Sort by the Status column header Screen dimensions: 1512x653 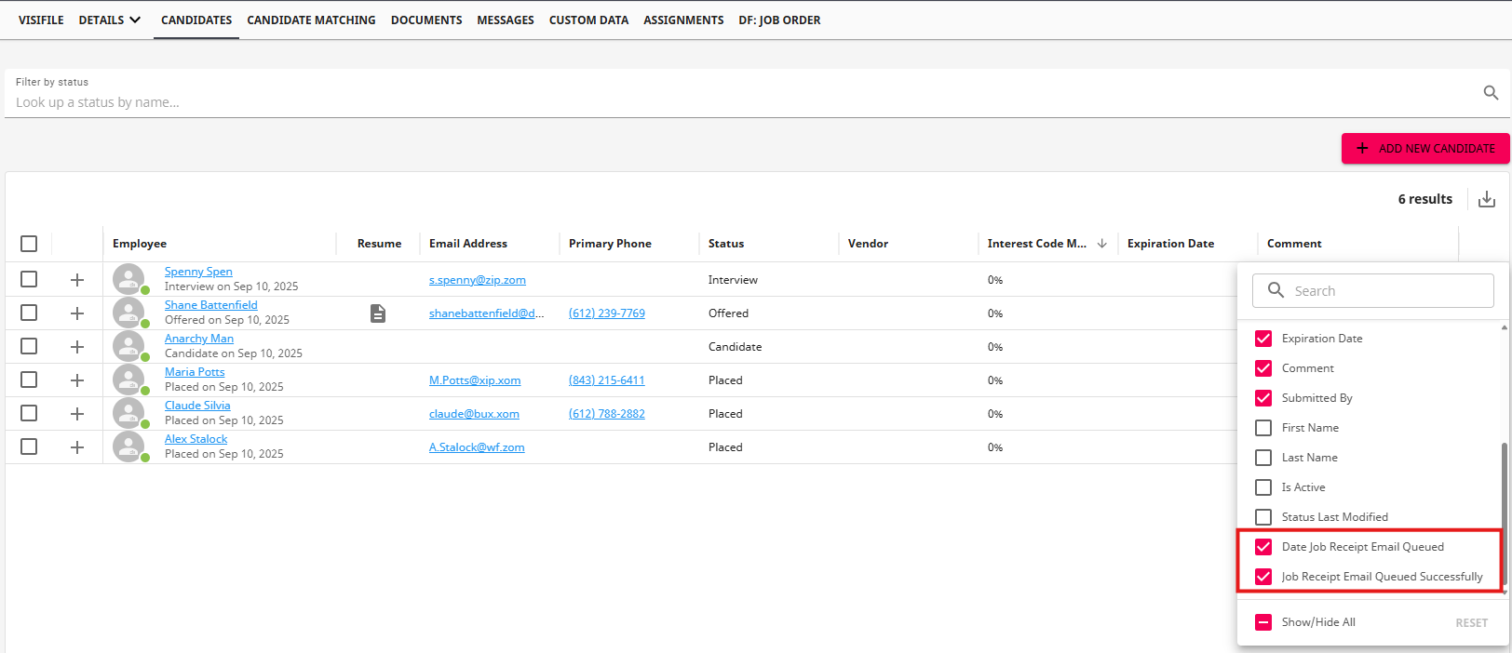(x=726, y=244)
